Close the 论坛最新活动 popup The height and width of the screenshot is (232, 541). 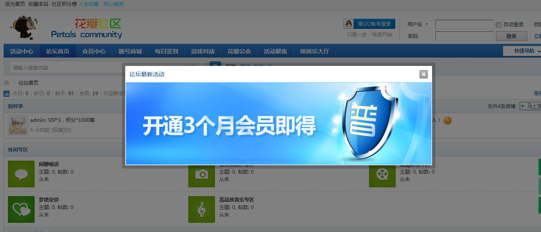424,74
